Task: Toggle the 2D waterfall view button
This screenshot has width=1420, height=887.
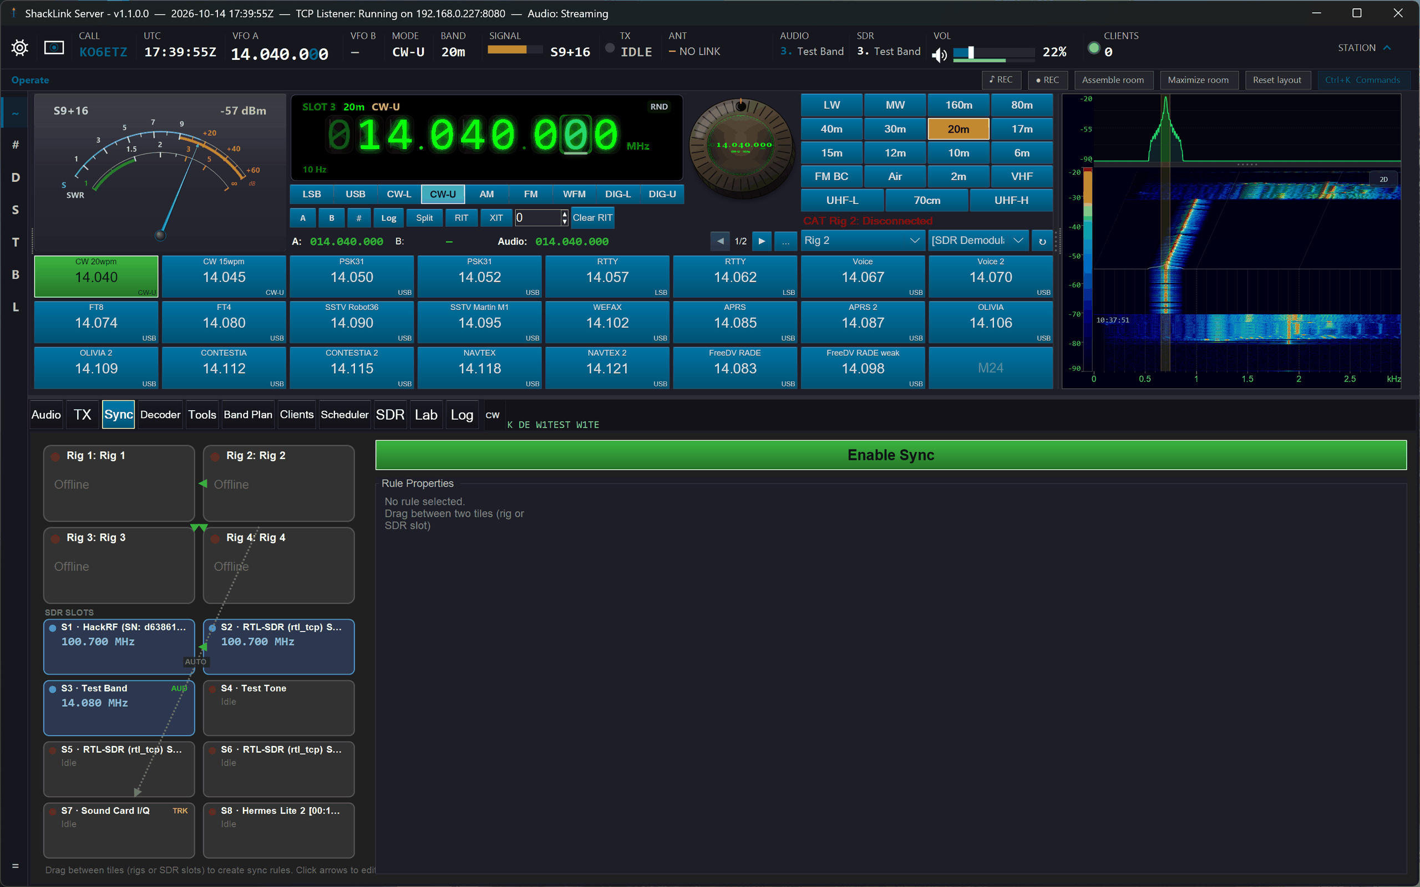Action: (1383, 180)
